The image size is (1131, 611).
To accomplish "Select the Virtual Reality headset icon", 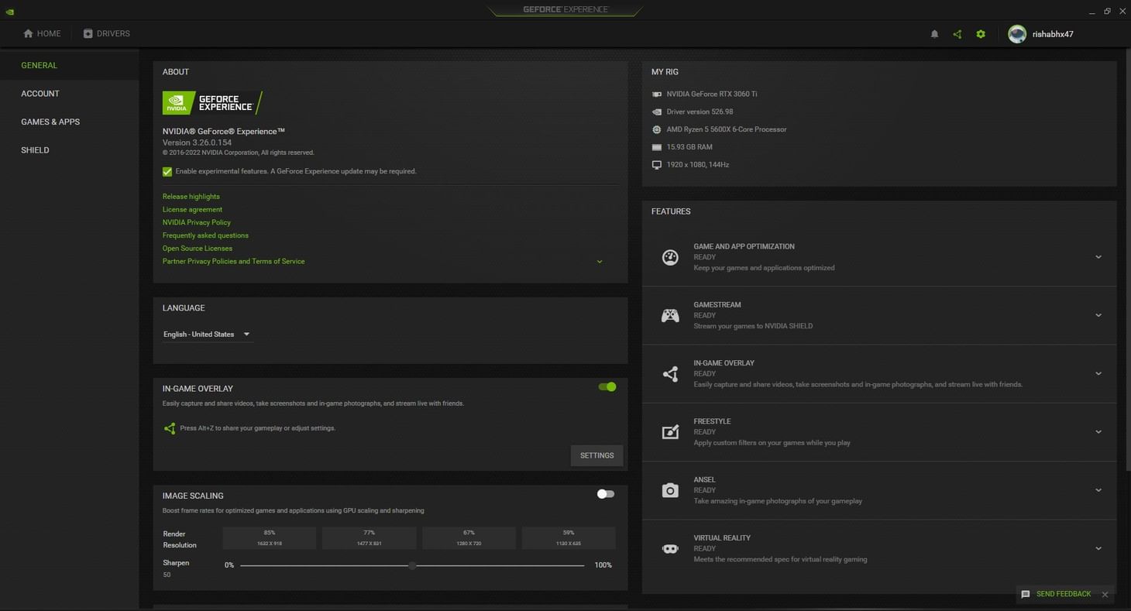I will (x=670, y=547).
